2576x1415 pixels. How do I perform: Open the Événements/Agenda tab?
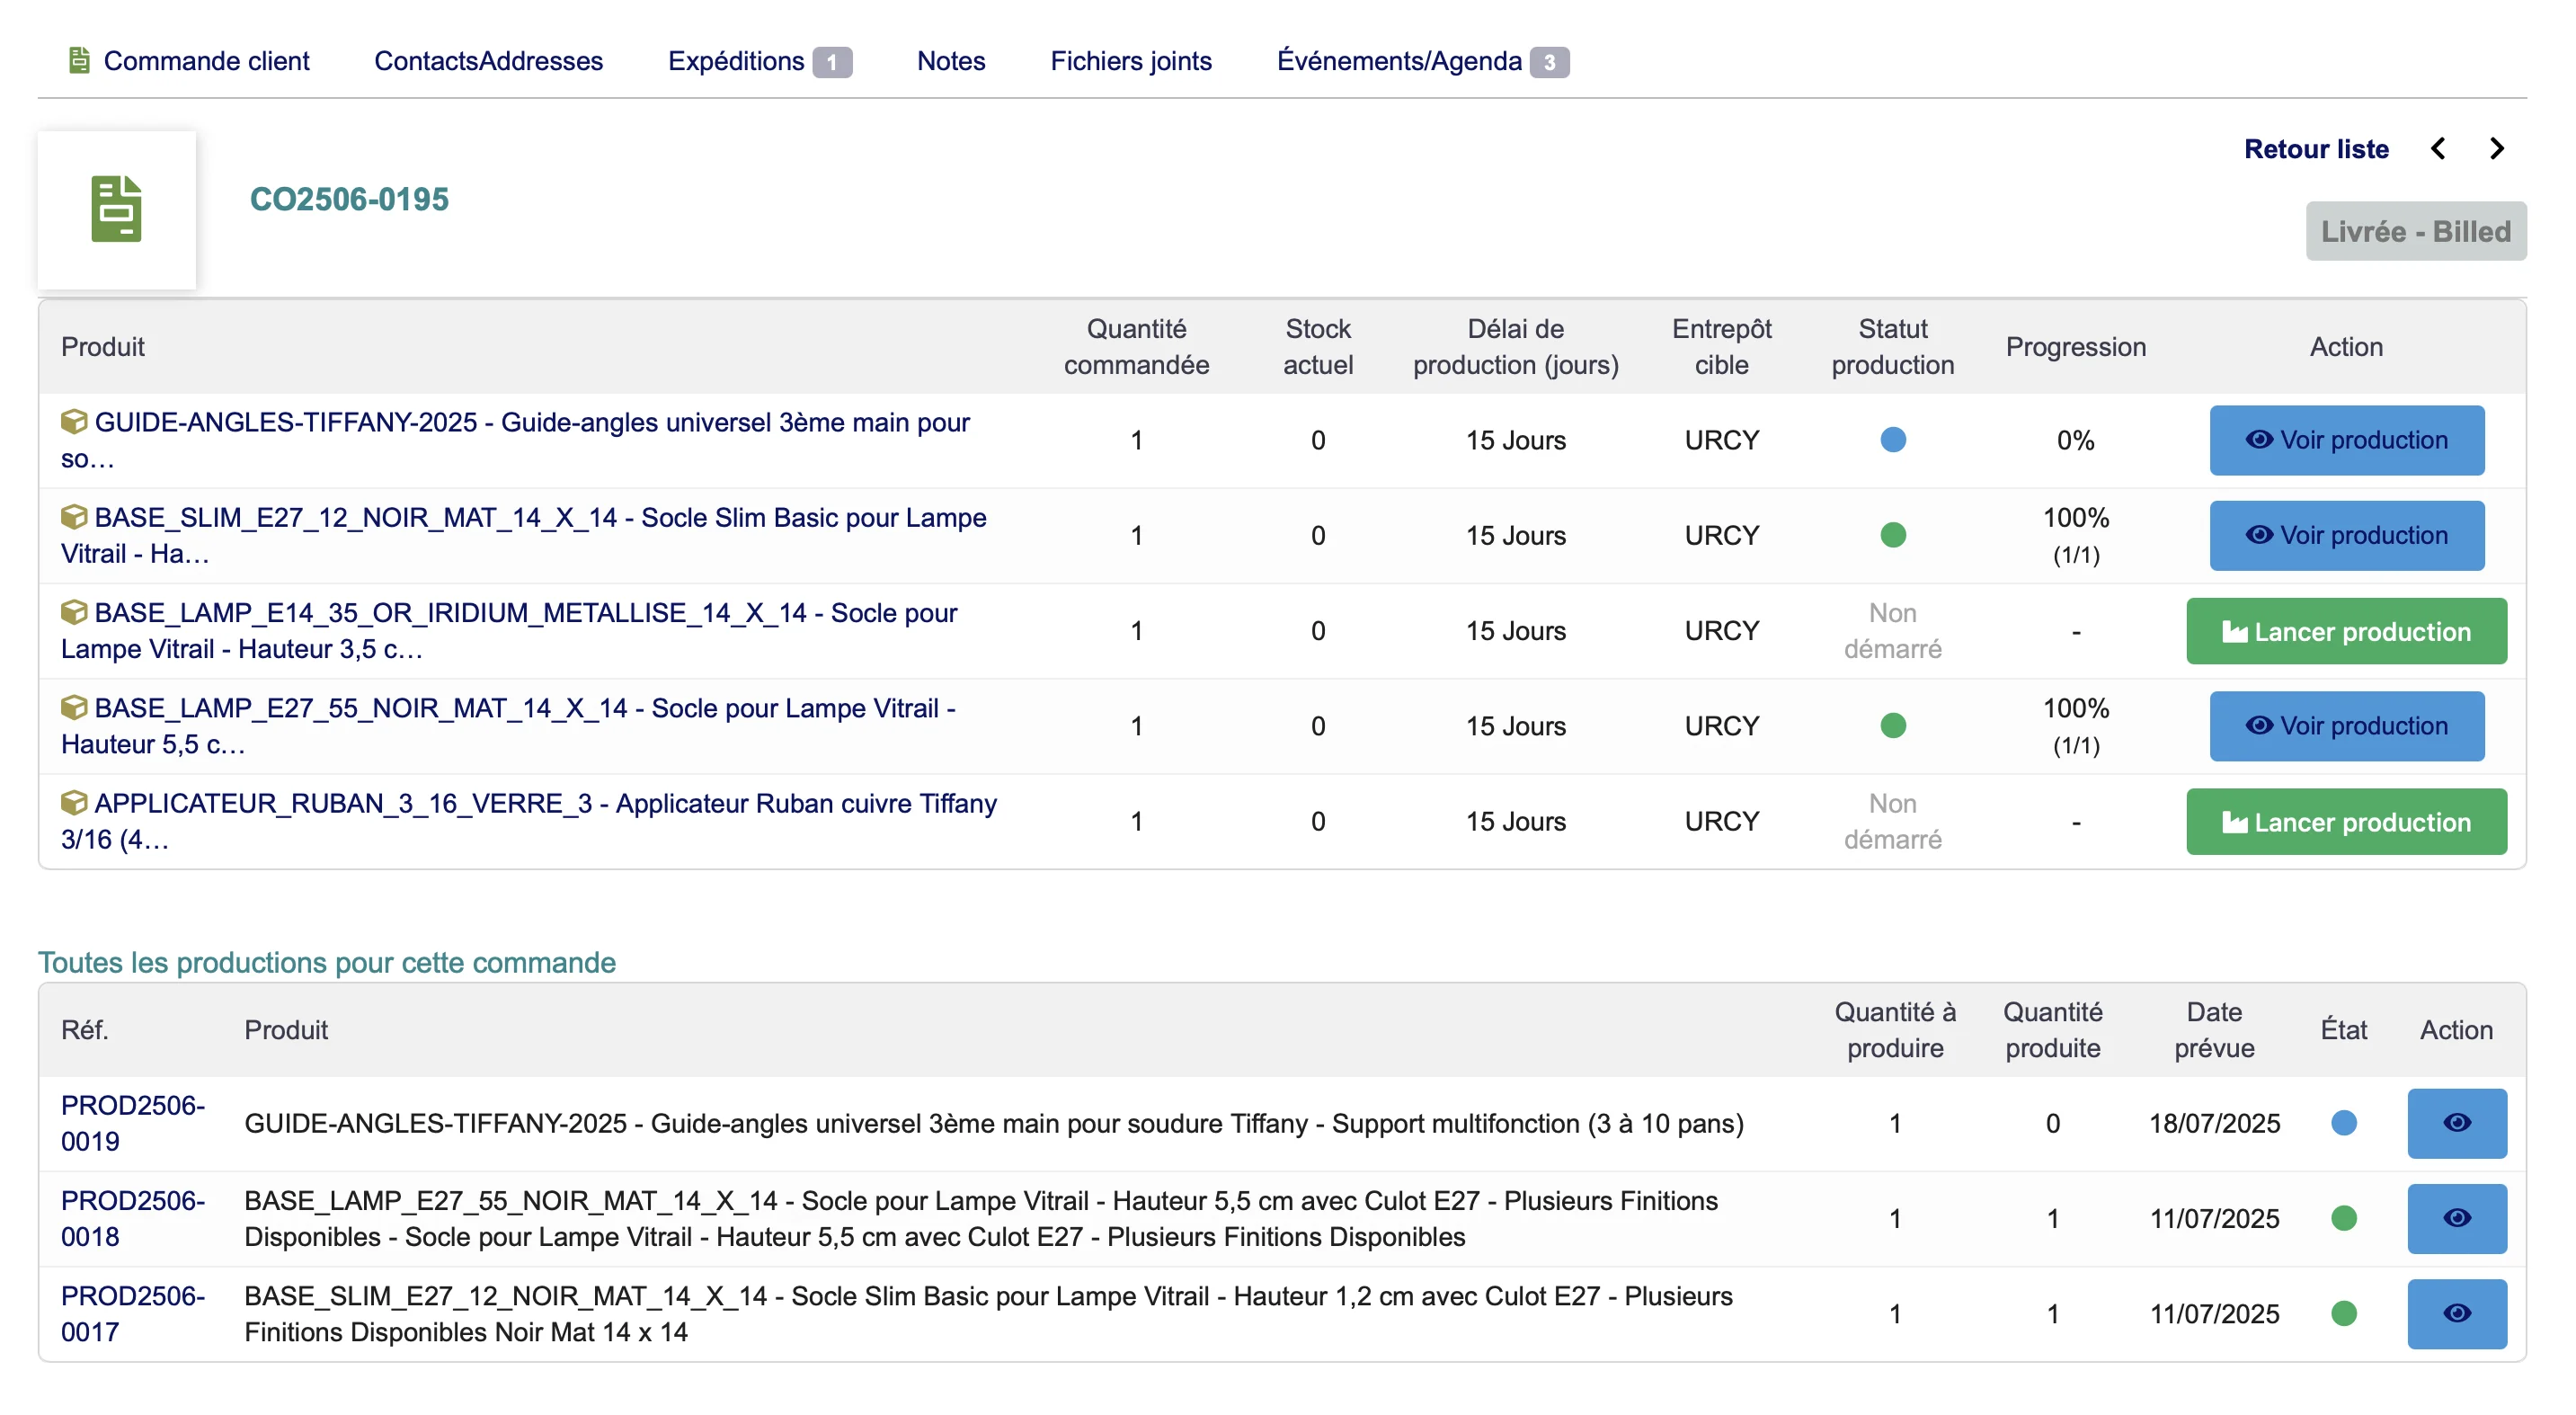tap(1399, 61)
